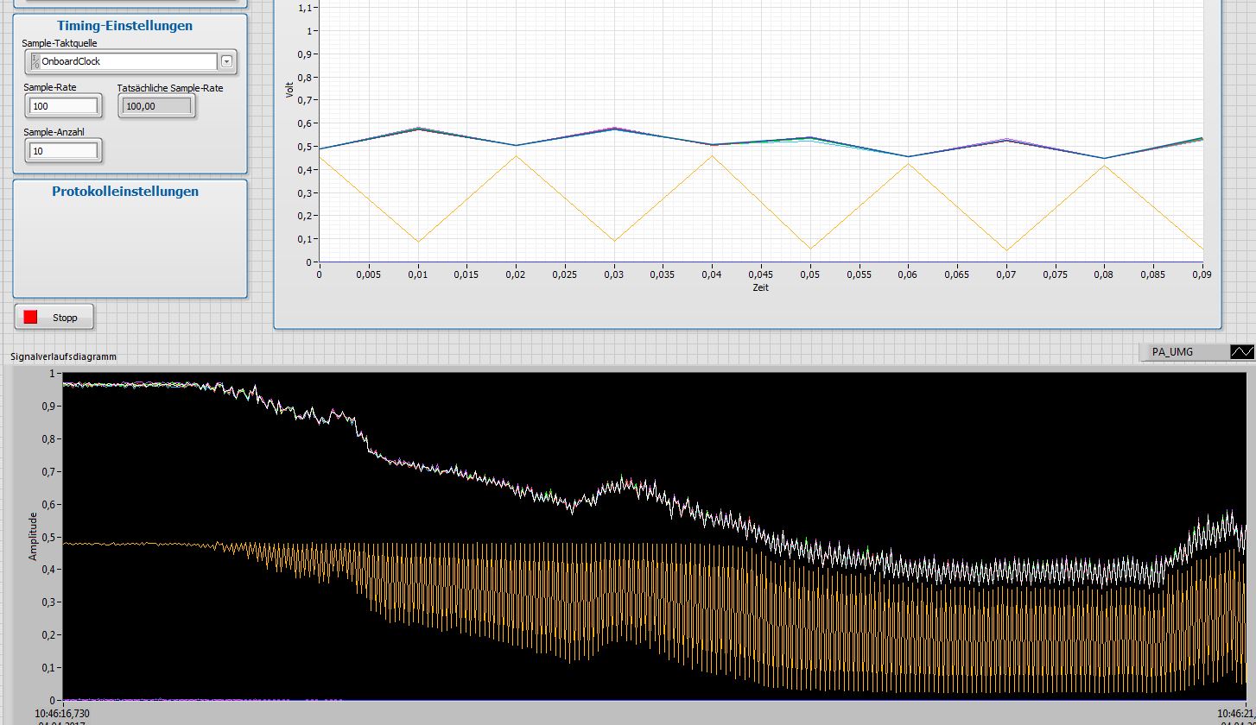Select the OnboardClock text in clock source field
Screen dimensions: 1256x725
tap(72, 61)
